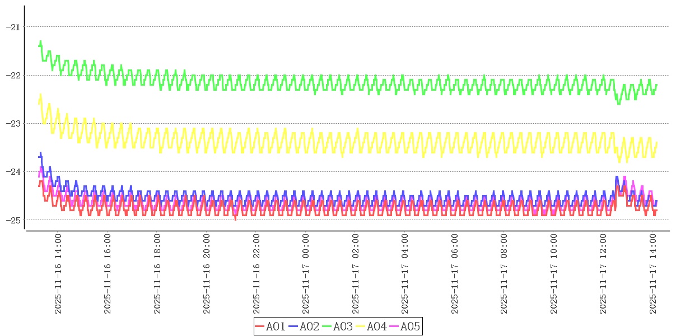Click the 2025-11-17 14:00 time tick label
This screenshot has height=336, width=676.
pyautogui.click(x=653, y=274)
